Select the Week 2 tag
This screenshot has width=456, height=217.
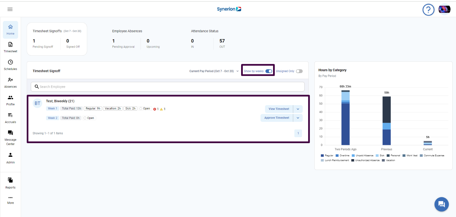coord(52,118)
